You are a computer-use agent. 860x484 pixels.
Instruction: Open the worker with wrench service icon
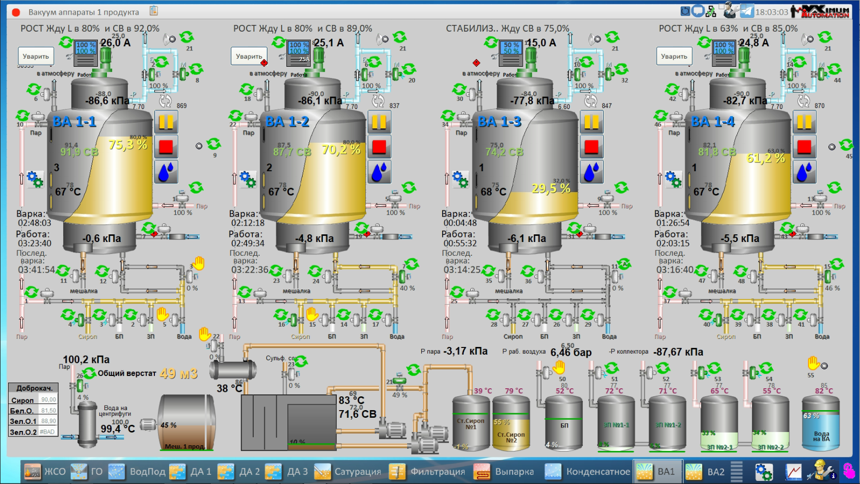pyautogui.click(x=819, y=471)
